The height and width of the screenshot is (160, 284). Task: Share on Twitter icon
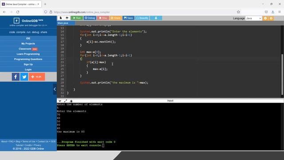click(24, 77)
